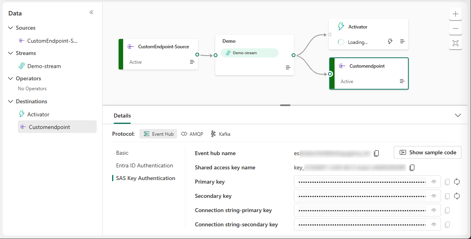
Task: Copy the Secondary key
Action: click(447, 196)
